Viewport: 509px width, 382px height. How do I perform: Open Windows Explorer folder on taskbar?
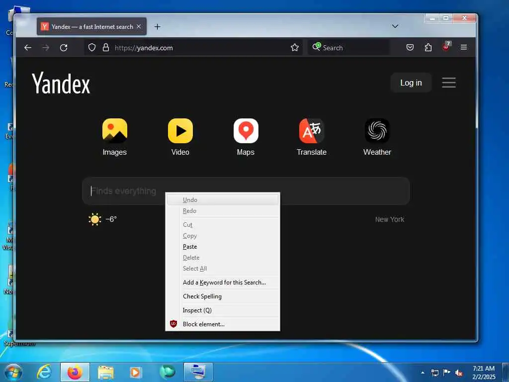[106, 372]
